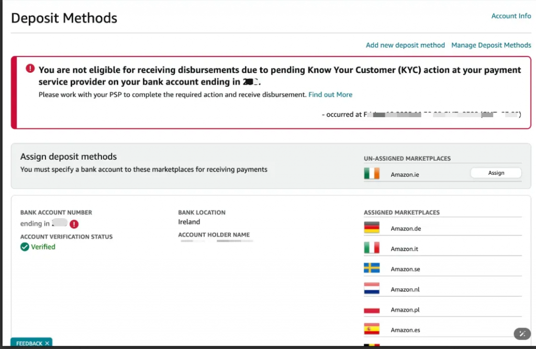This screenshot has height=349, width=536.
Task: Click the Ireland bank location value
Action: (x=189, y=222)
